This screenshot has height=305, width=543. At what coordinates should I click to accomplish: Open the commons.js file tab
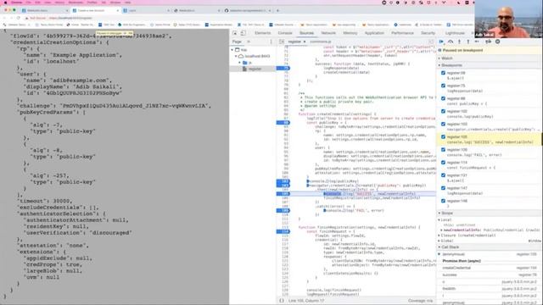point(321,42)
